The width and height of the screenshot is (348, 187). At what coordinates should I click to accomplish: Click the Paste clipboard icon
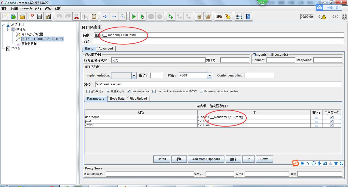(94, 17)
